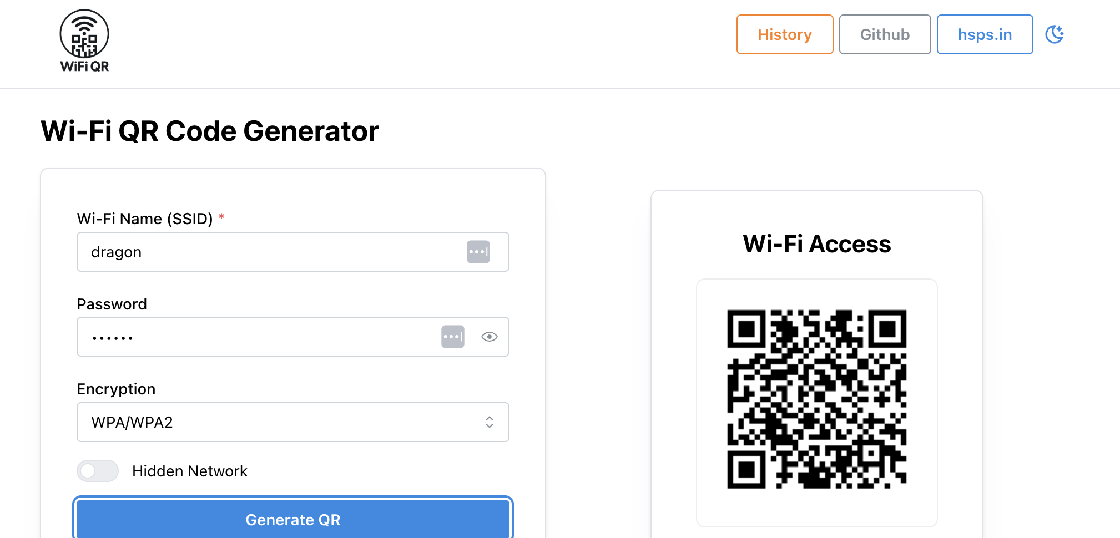
Task: Click the keyboard icon in the password field
Action: [x=453, y=337]
